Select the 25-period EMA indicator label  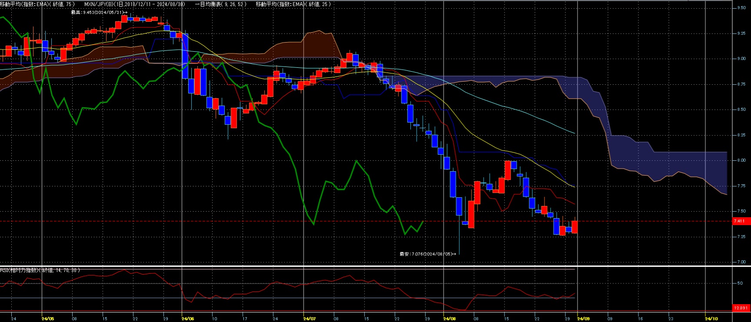coord(294,4)
